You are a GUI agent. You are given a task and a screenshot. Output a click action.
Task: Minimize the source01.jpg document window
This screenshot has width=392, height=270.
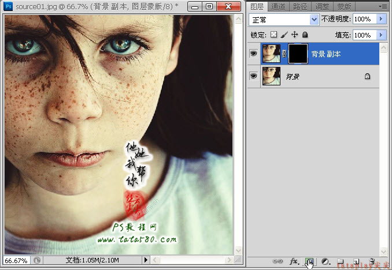pyautogui.click(x=195, y=7)
